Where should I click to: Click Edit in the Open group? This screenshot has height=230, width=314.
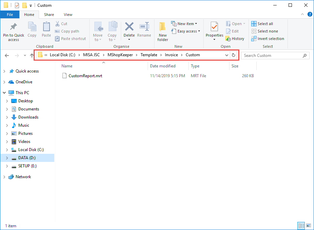[232, 31]
